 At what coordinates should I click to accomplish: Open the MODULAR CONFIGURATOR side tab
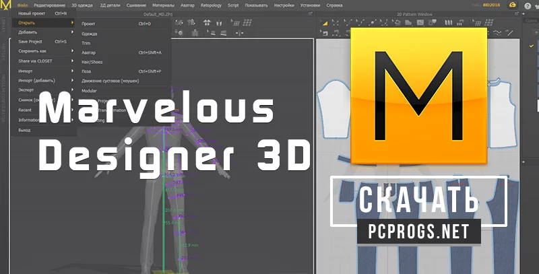[x=3, y=99]
